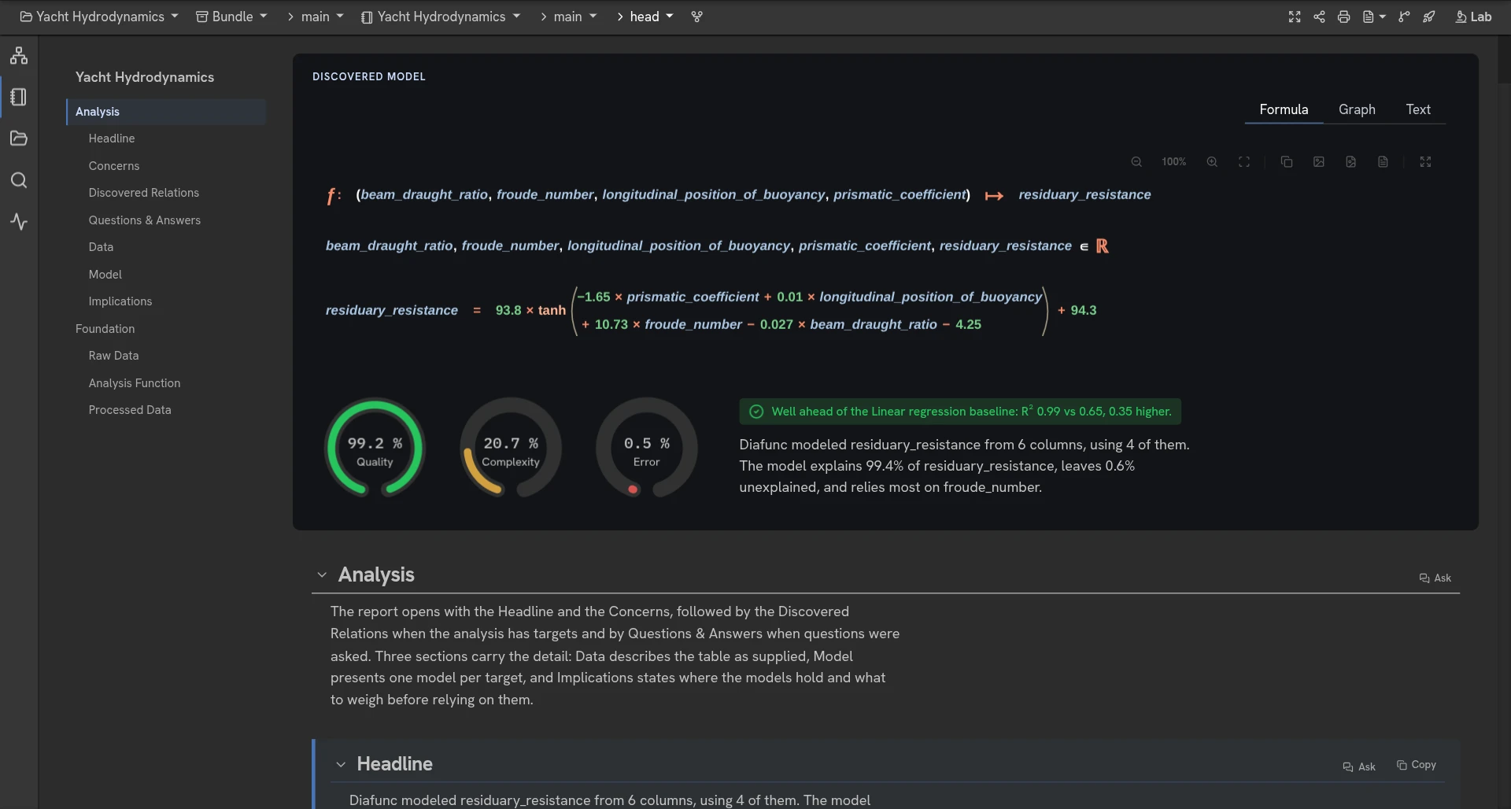Open Analysis Function in sidebar
The height and width of the screenshot is (809, 1511).
tap(134, 383)
